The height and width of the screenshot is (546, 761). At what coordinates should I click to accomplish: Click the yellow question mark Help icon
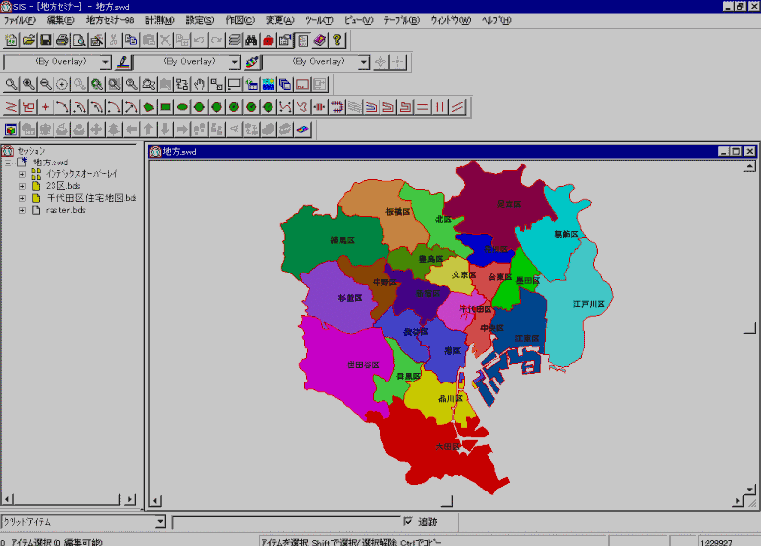click(338, 40)
